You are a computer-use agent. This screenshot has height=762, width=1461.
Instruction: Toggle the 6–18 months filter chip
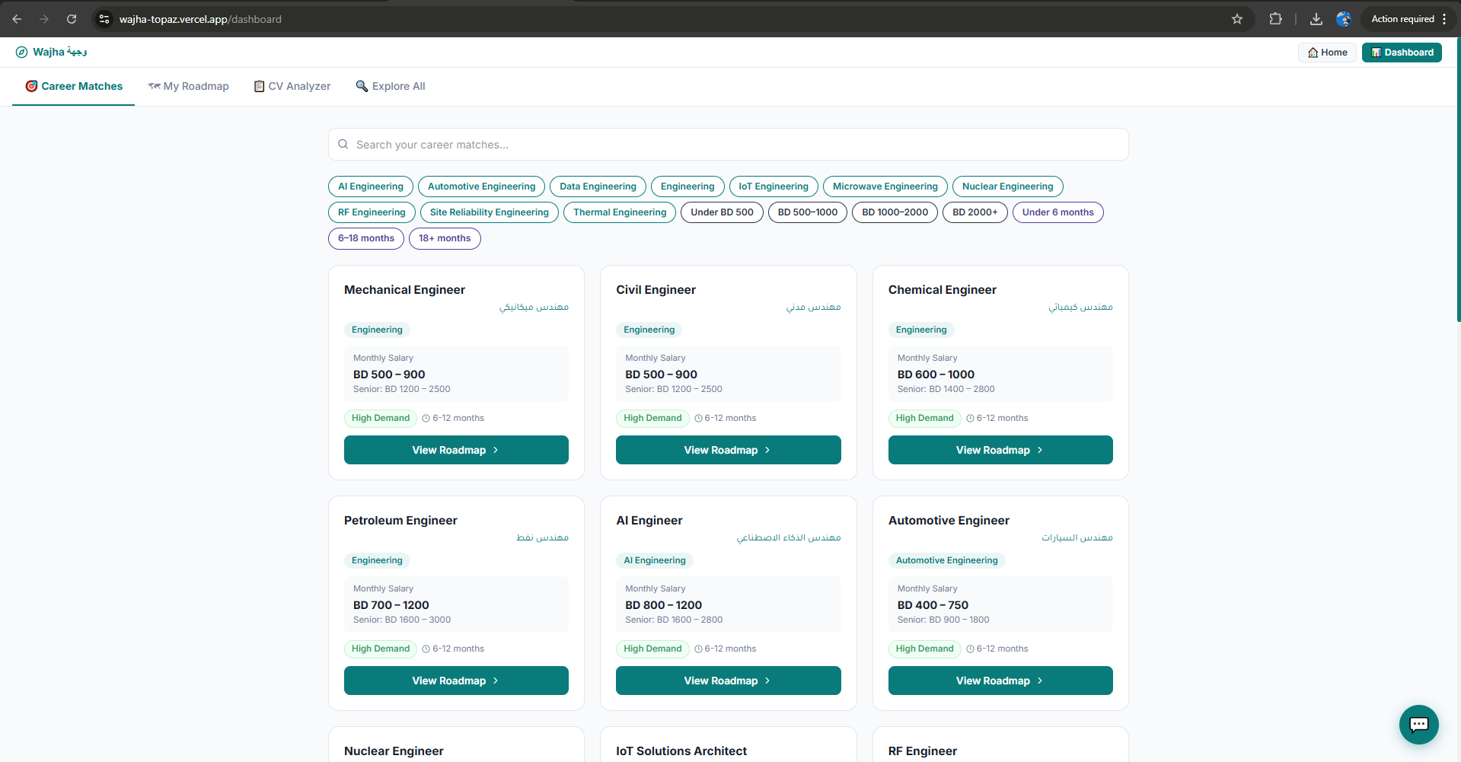(x=366, y=238)
